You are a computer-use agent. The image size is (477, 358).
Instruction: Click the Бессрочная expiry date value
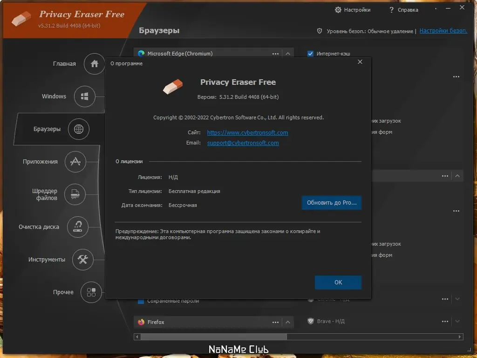click(x=183, y=205)
